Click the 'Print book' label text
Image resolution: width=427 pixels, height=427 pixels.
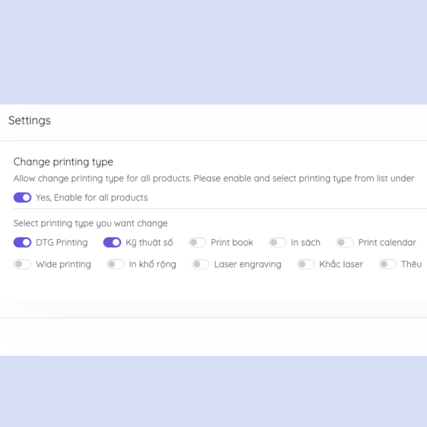(x=232, y=242)
